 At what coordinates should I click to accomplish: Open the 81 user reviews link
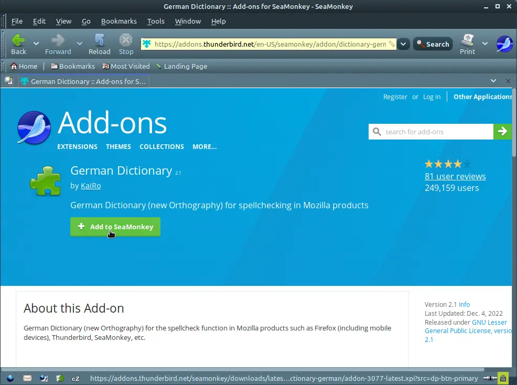click(455, 176)
